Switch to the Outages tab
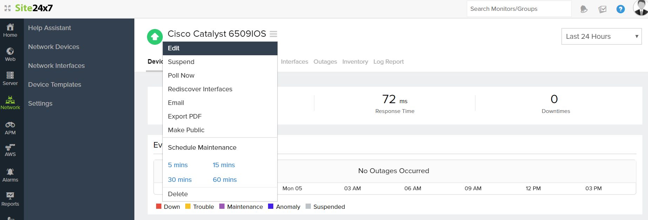 pos(325,62)
